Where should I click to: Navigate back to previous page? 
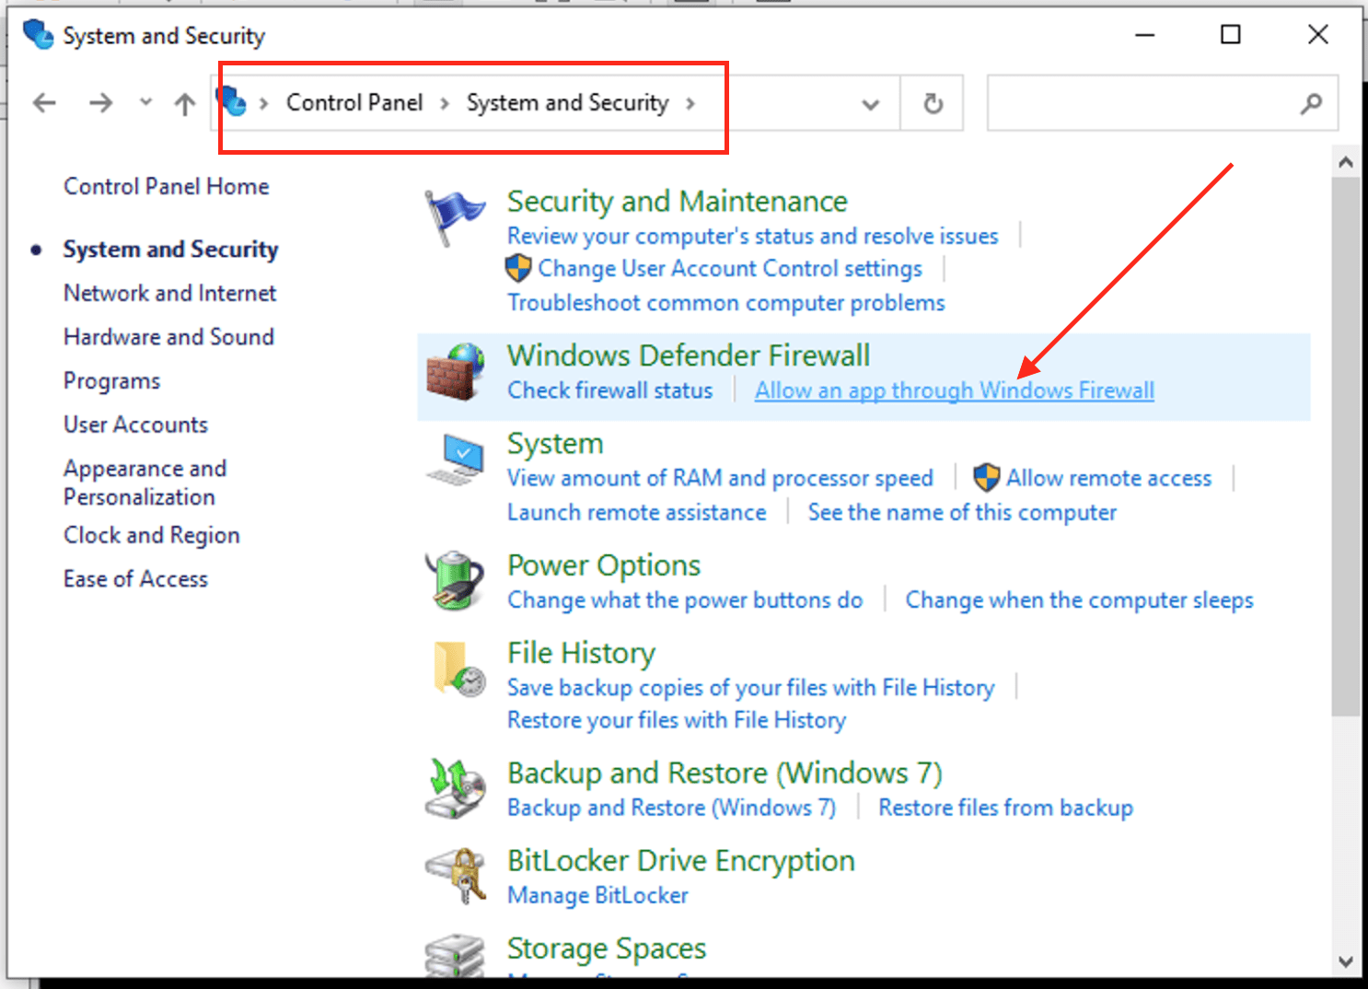pos(44,103)
